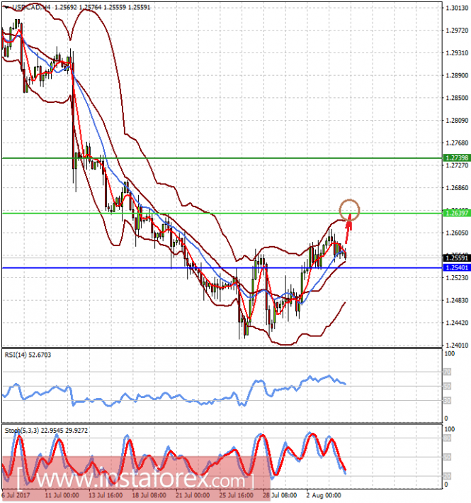The image size is (471, 503).
Task: Click the 1.30130 top price scale label
Action: [x=457, y=8]
